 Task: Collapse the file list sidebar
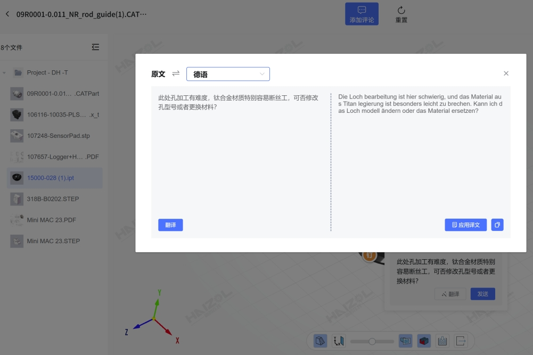[95, 47]
